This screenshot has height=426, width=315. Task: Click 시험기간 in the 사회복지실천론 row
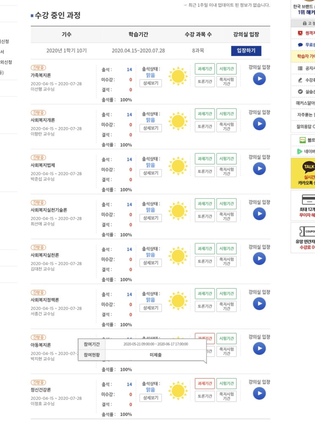click(x=226, y=248)
